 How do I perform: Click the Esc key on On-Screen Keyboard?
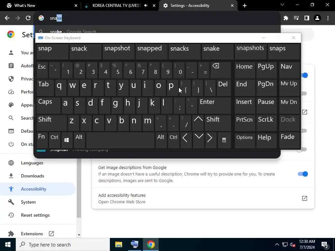click(x=42, y=70)
